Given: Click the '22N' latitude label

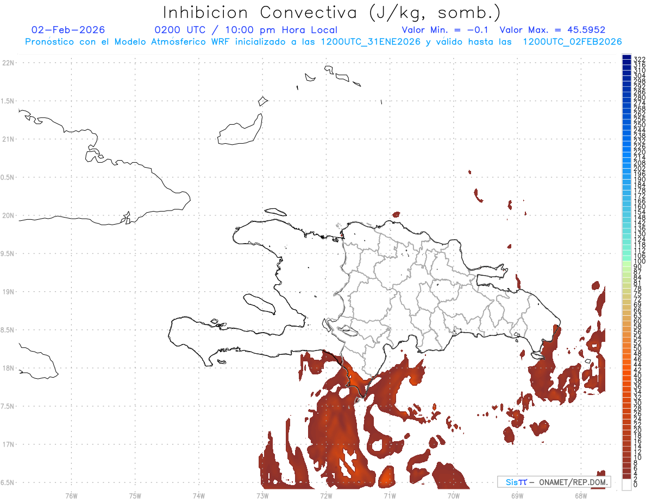Looking at the screenshot, I should pyautogui.click(x=8, y=63).
